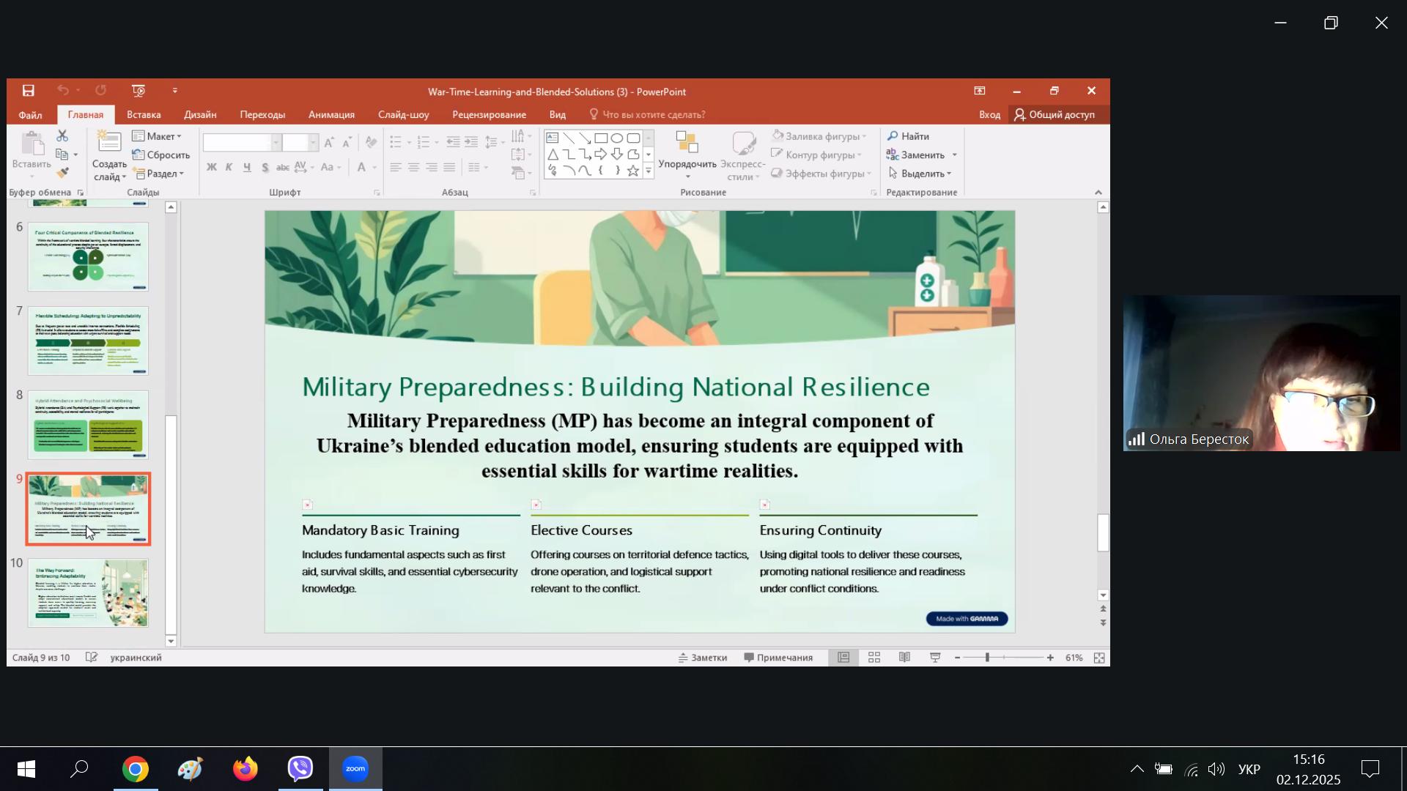This screenshot has height=791, width=1407.
Task: Click fit slide to window icon
Action: [x=1099, y=658]
